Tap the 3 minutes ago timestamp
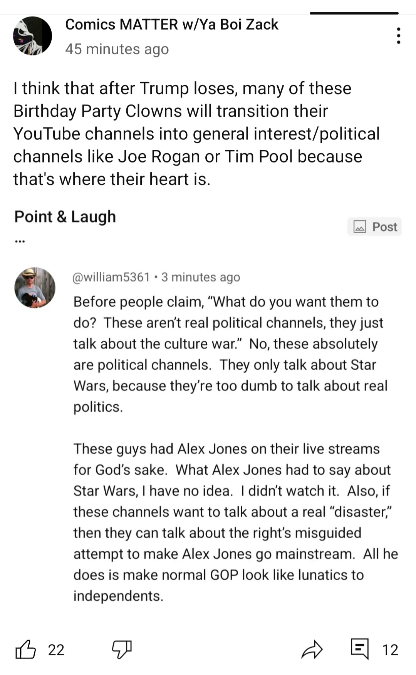 click(x=201, y=277)
